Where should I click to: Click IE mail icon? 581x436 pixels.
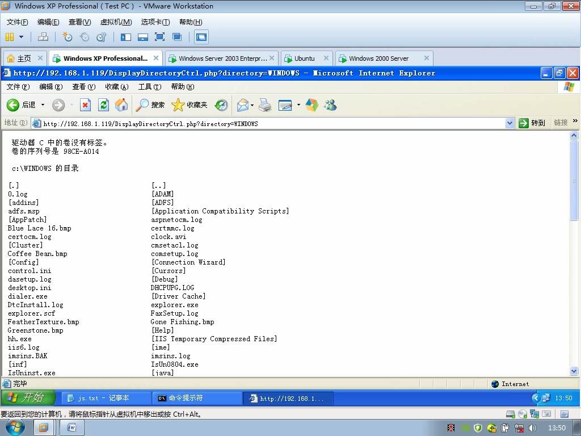[x=243, y=105]
